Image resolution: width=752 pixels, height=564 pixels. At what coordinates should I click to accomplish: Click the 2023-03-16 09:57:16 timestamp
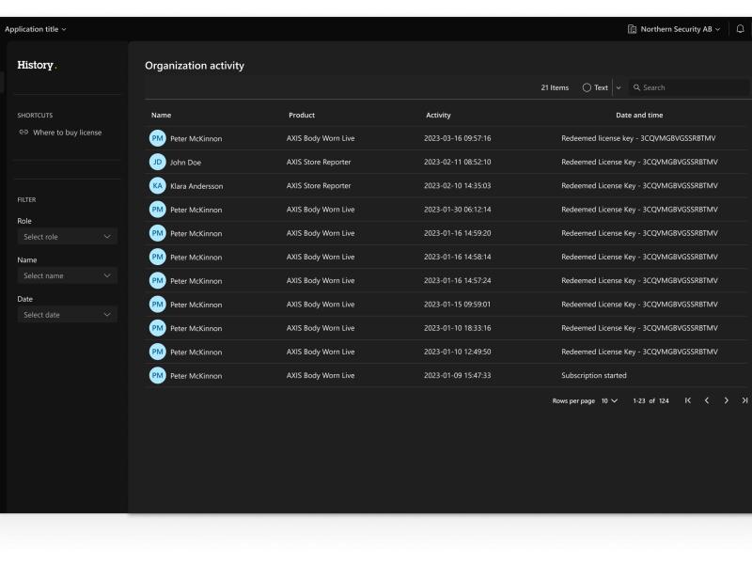click(458, 138)
